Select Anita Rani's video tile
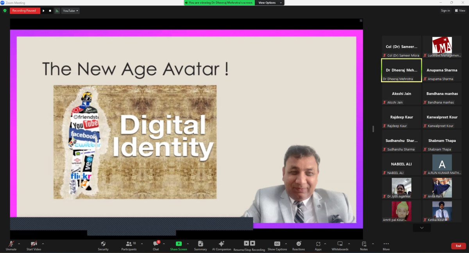This screenshot has height=253, width=469. (x=442, y=188)
